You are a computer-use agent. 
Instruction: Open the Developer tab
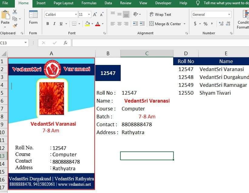pyautogui.click(x=163, y=3)
